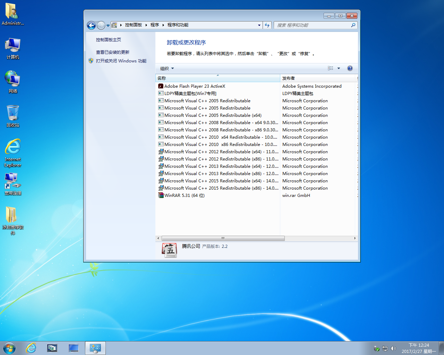Image resolution: width=444 pixels, height=355 pixels.
Task: Click the right scroll arrow
Action: (x=355, y=238)
